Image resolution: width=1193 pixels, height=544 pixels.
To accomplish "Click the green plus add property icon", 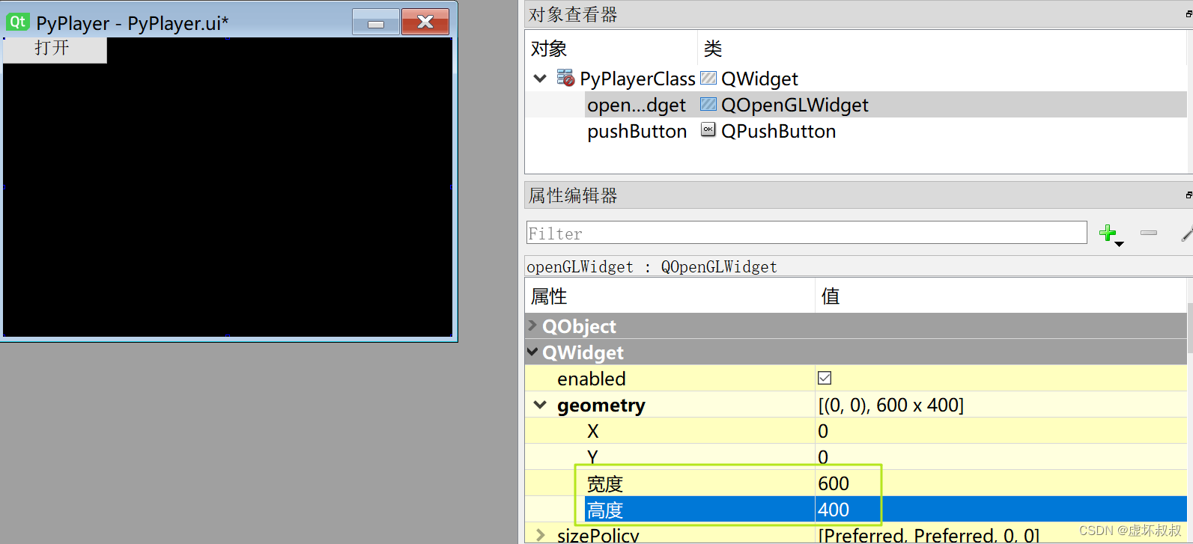I will (1108, 233).
